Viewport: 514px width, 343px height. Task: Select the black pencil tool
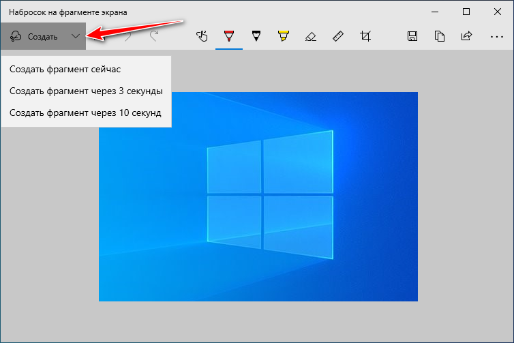(256, 36)
